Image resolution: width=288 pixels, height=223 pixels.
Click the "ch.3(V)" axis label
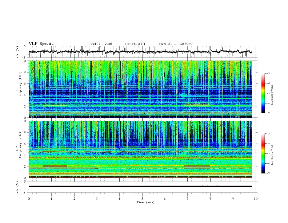17,187
